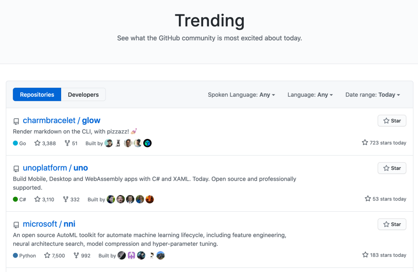Select the Repositories tab
Image resolution: width=418 pixels, height=272 pixels.
37,94
